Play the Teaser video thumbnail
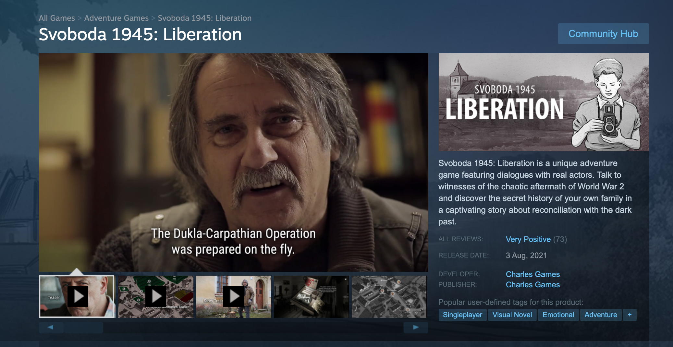Viewport: 673px width, 347px height. click(x=77, y=296)
